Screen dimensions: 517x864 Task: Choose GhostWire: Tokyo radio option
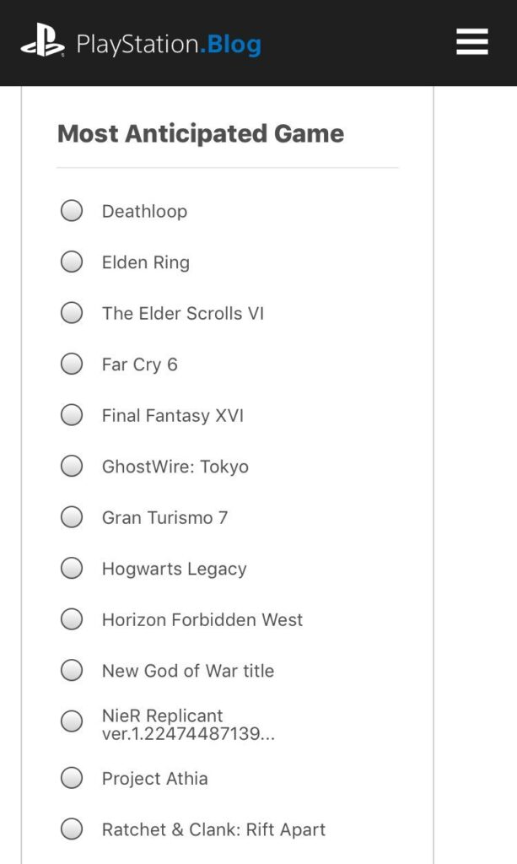coord(72,466)
